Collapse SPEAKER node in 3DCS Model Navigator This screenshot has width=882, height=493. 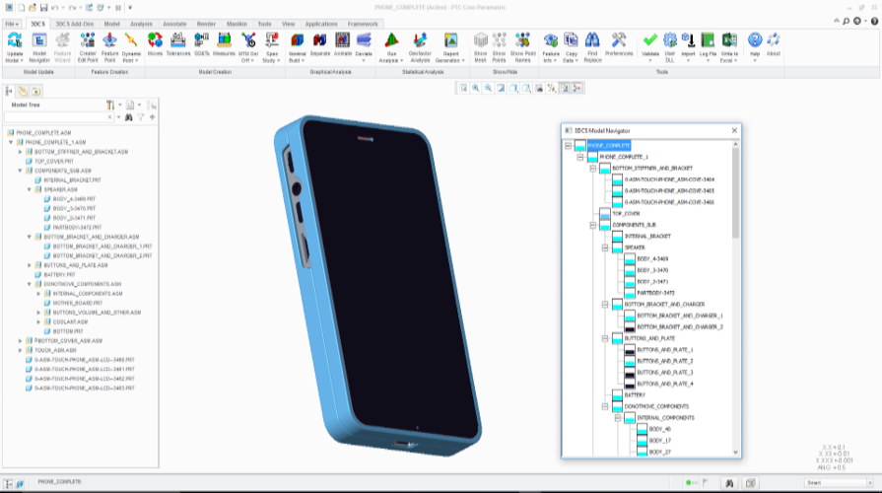[605, 247]
